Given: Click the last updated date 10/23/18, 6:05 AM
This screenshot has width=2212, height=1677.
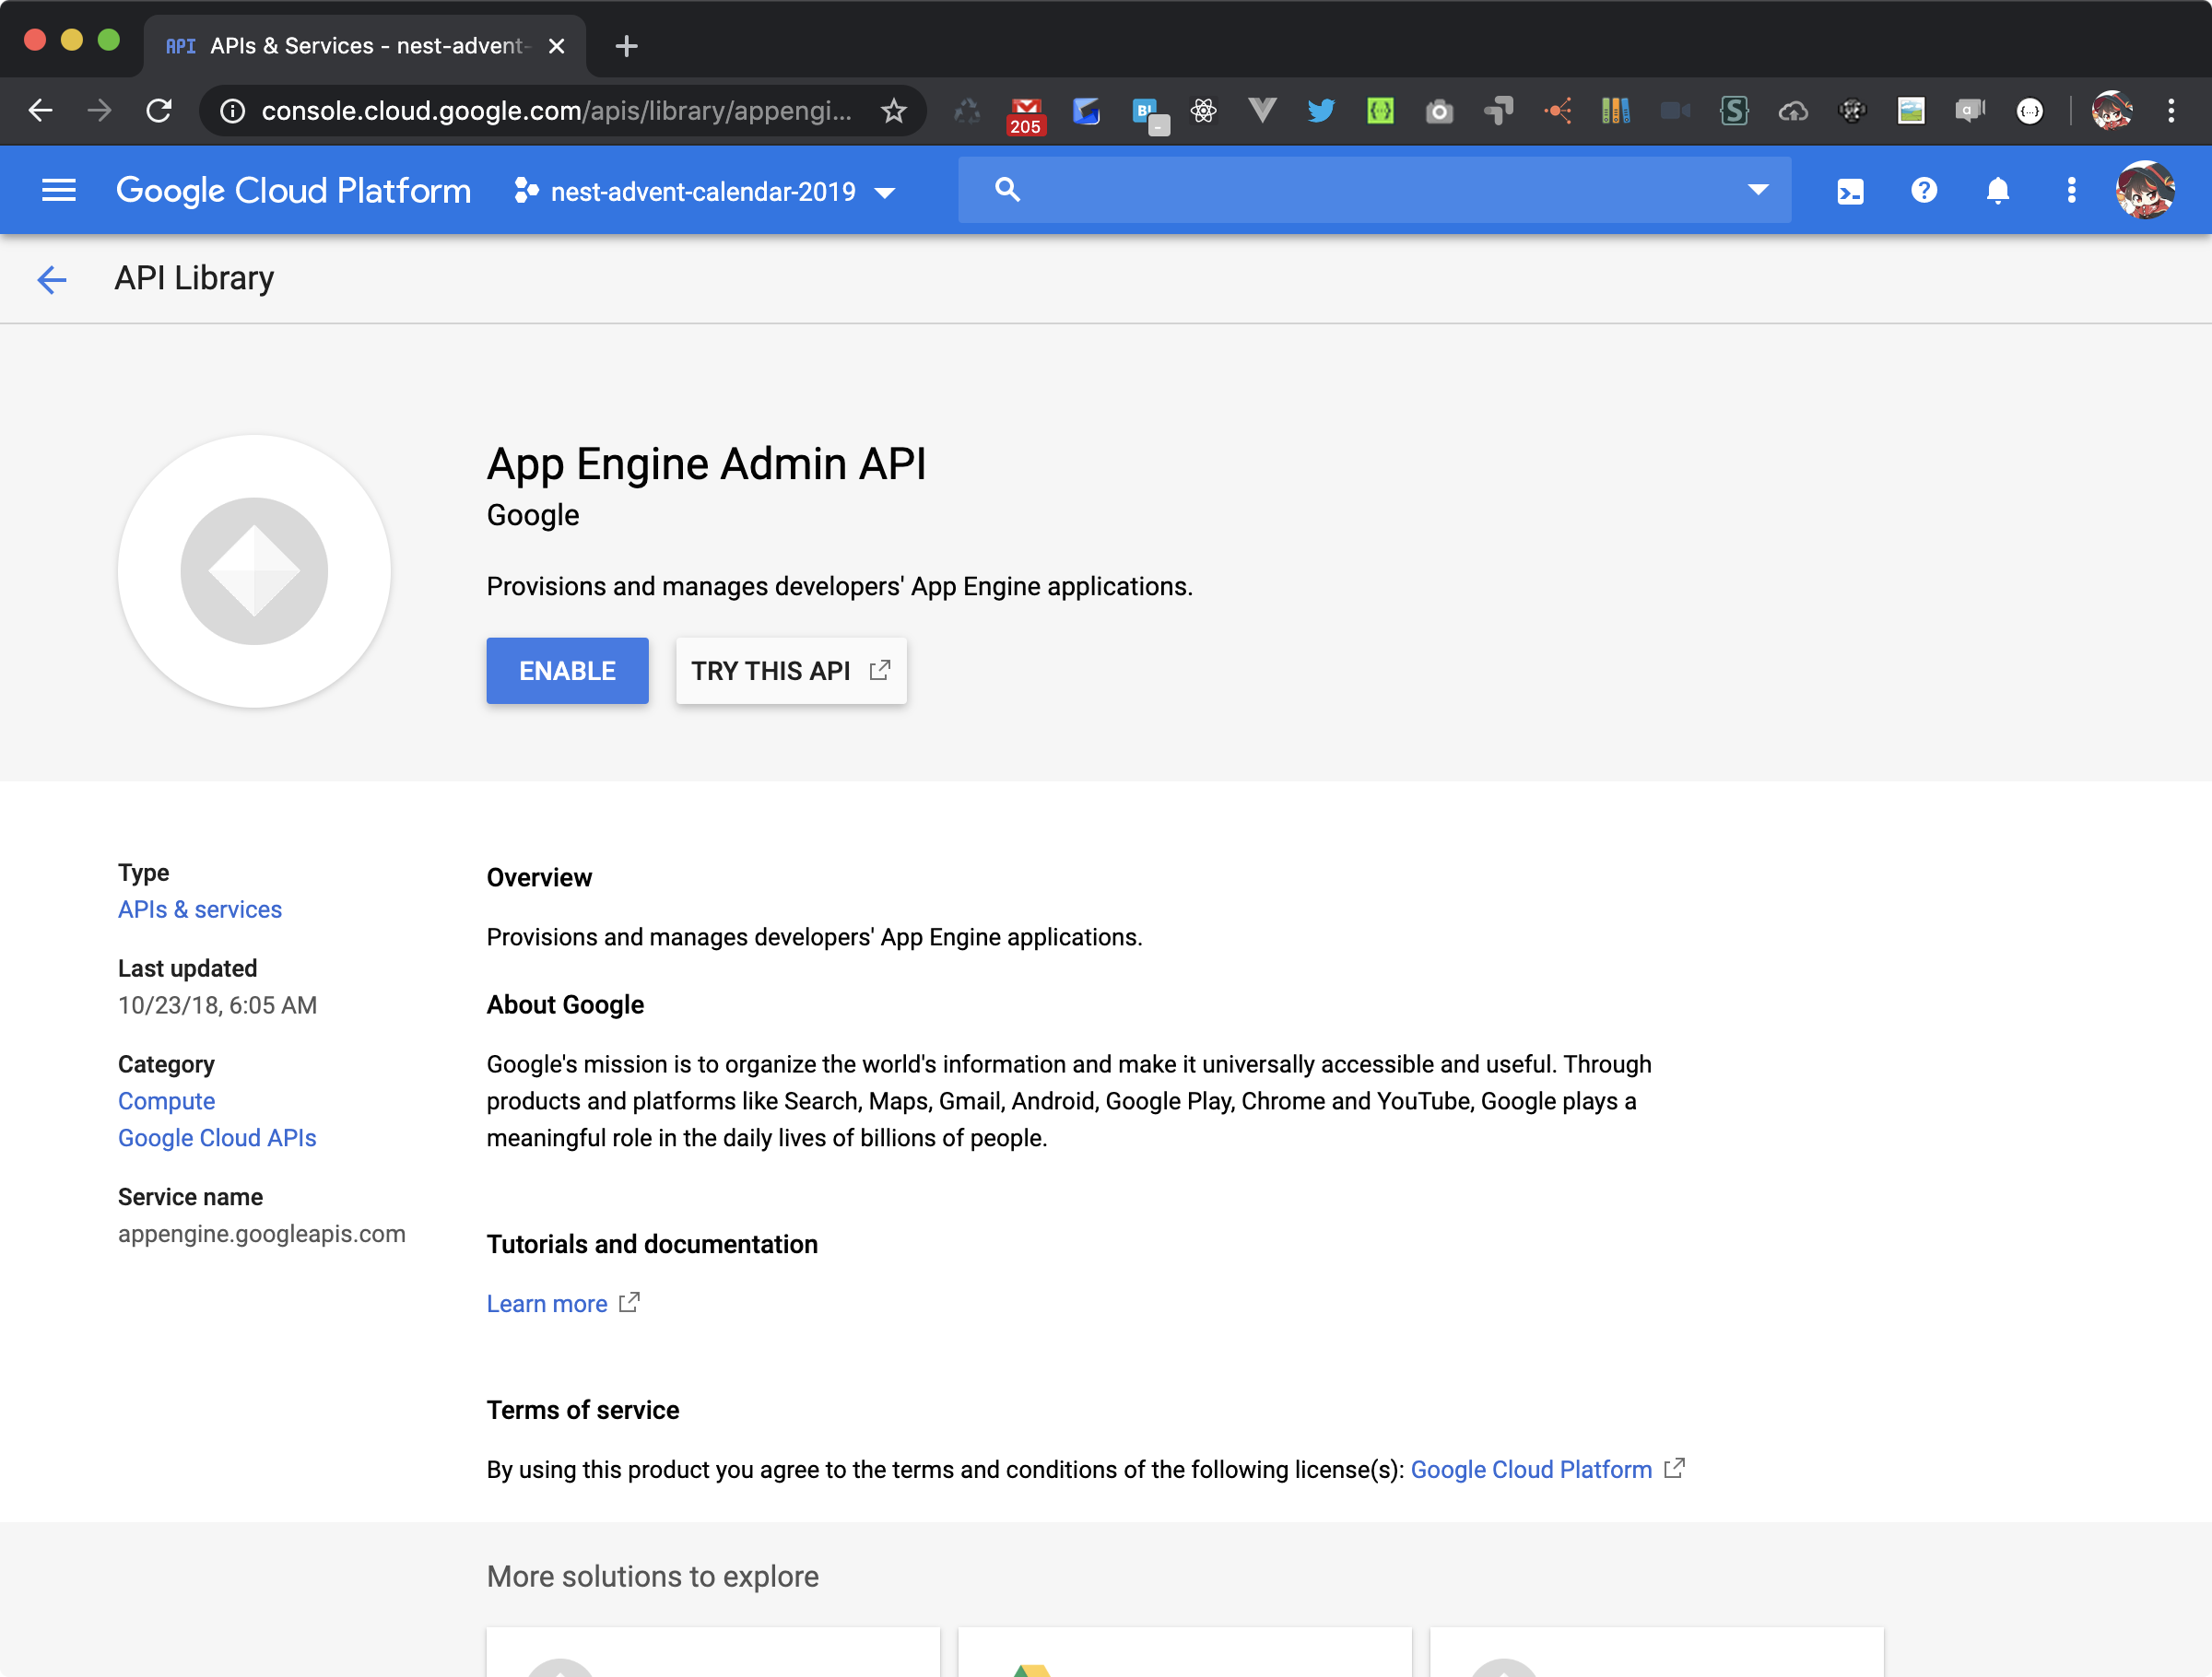Looking at the screenshot, I should click(x=217, y=1004).
